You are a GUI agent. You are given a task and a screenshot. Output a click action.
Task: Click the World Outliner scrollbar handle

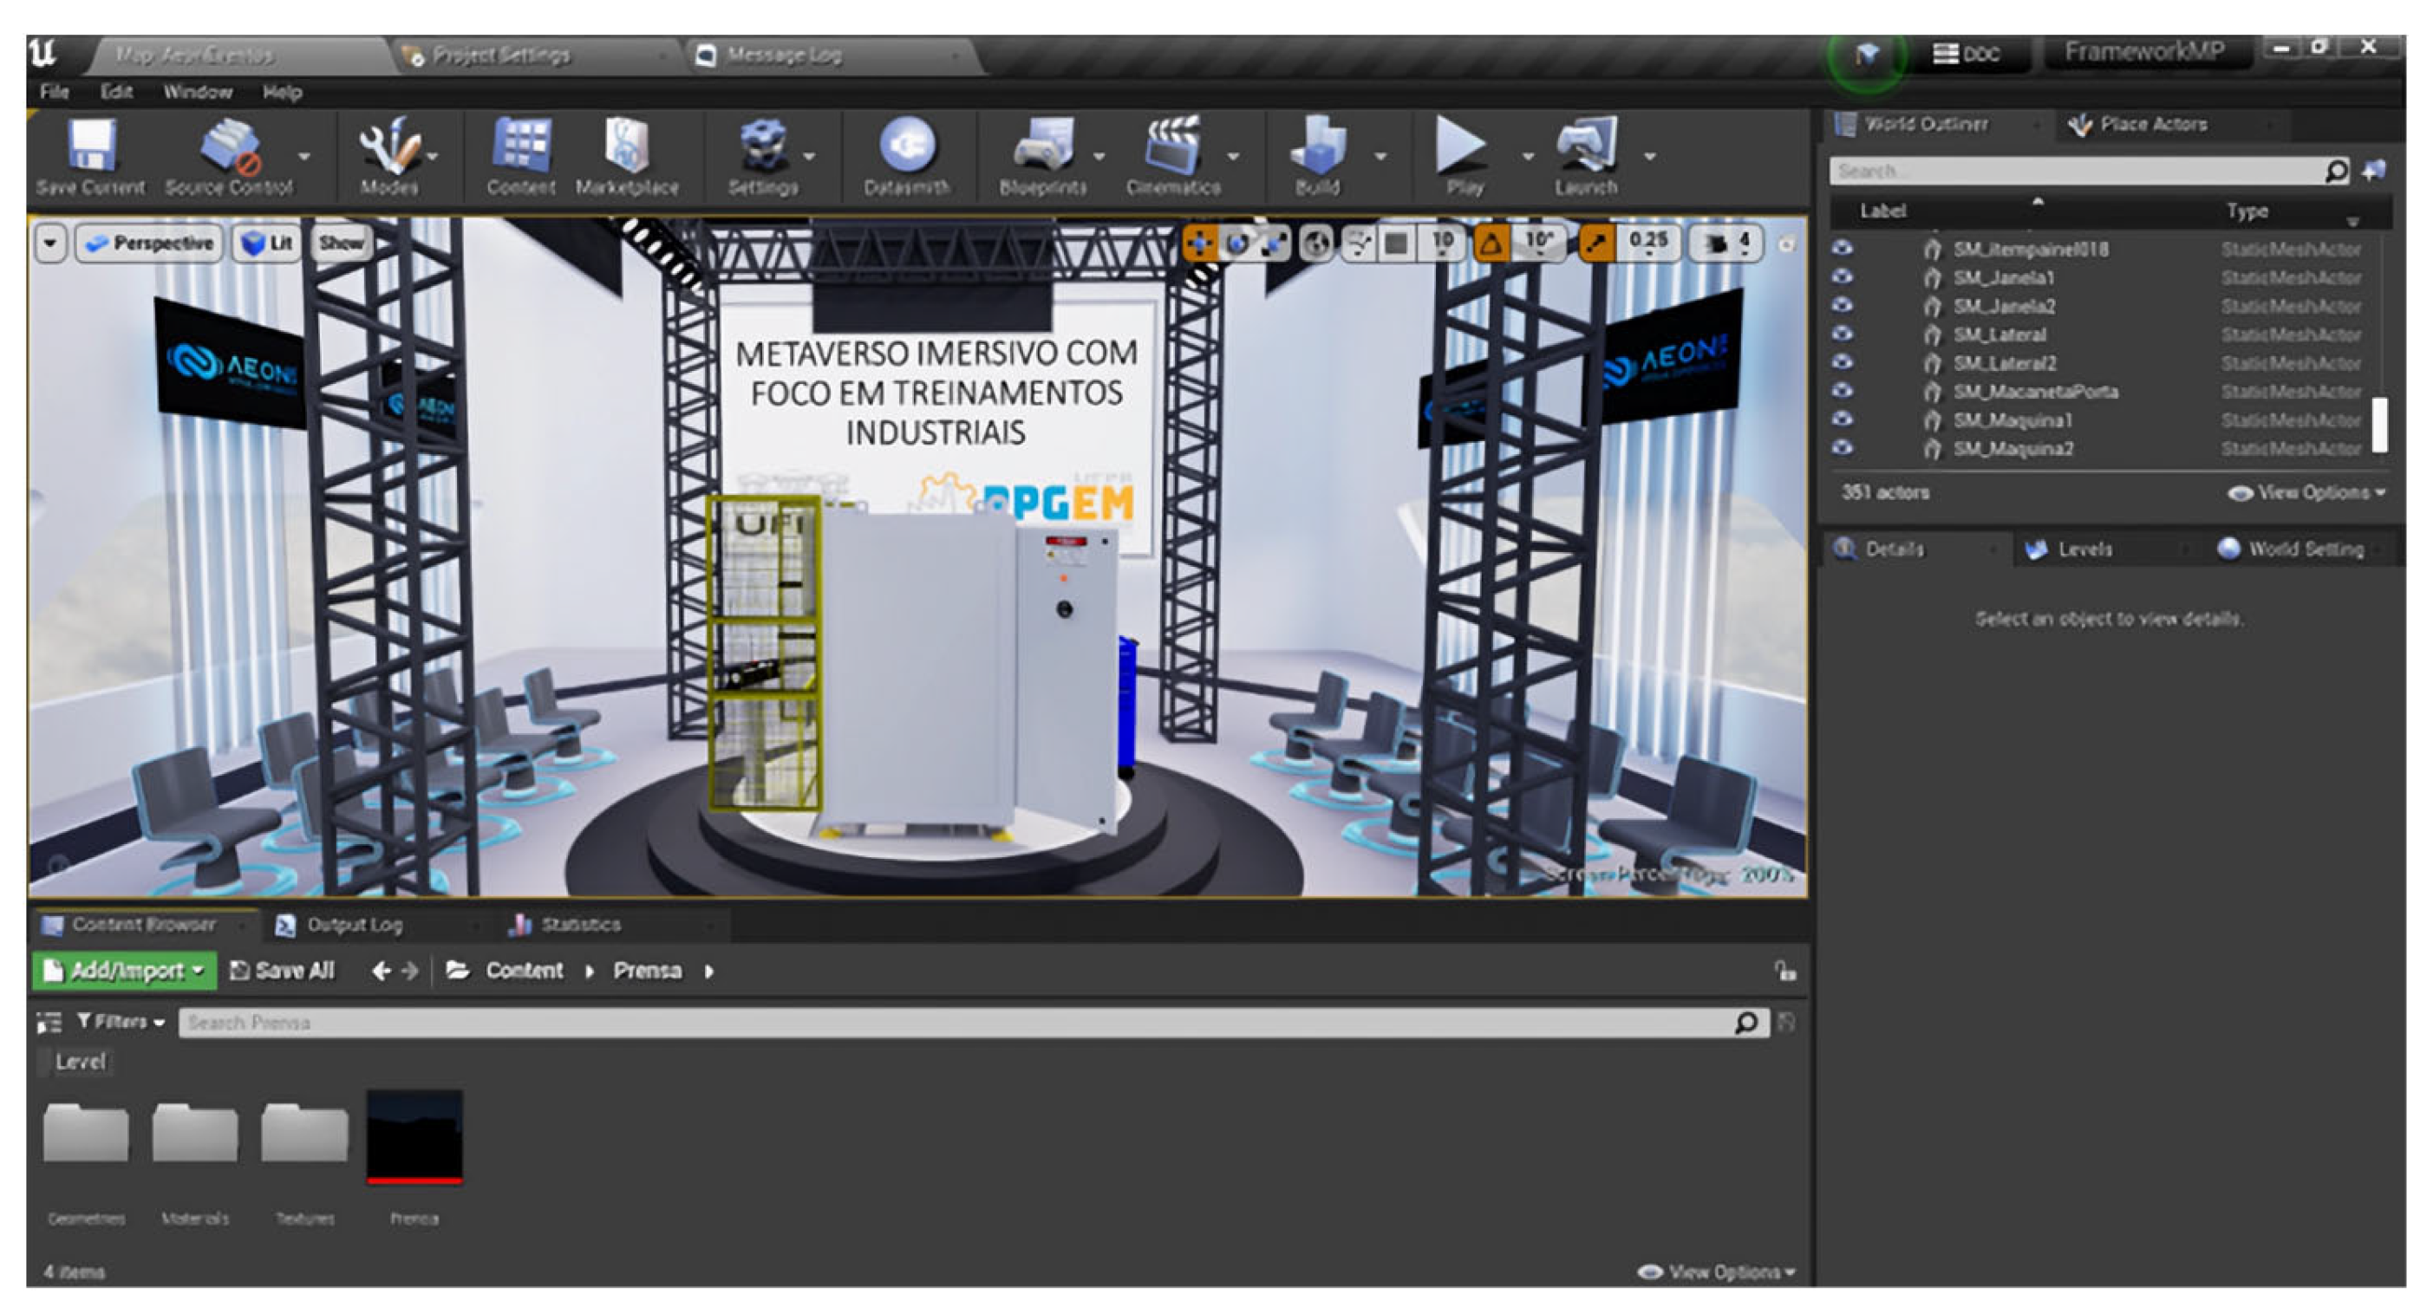2379,425
